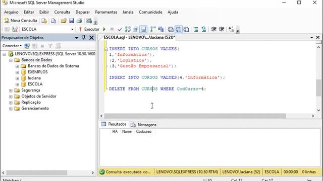
Task: Open the Depurar menu
Action: (83, 12)
